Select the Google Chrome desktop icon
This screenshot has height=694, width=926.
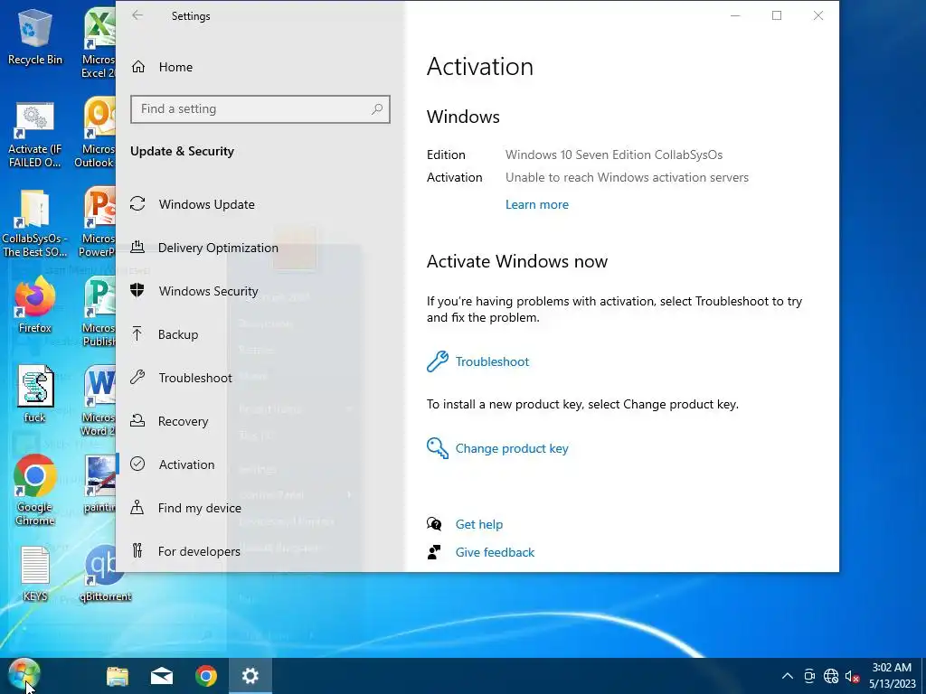click(35, 490)
